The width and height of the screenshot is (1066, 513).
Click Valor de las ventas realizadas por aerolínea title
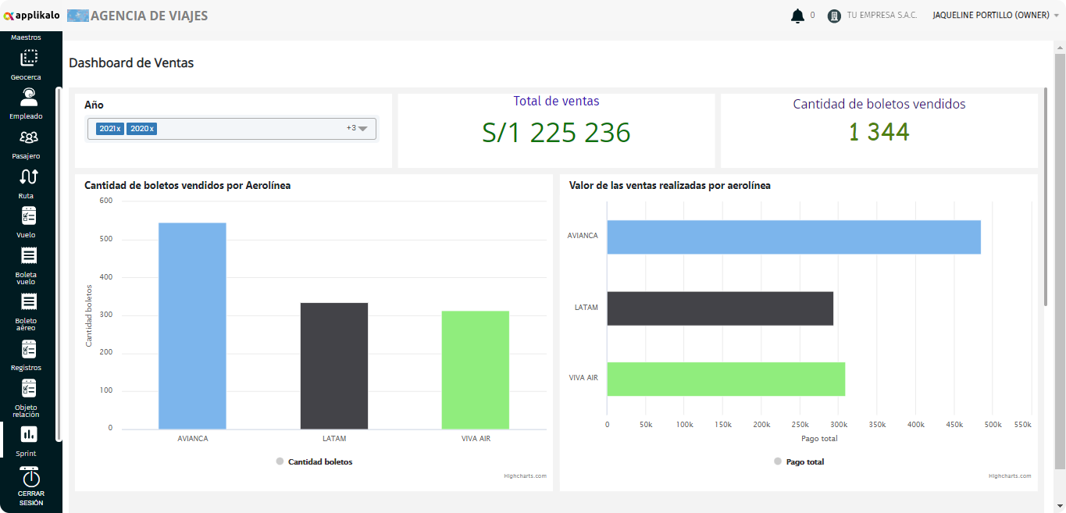click(x=670, y=186)
